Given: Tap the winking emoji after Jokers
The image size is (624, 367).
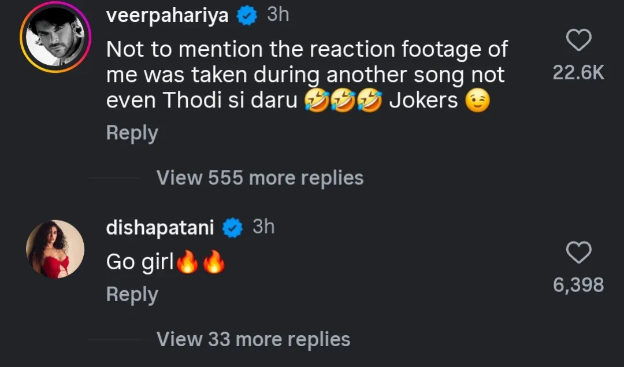Looking at the screenshot, I should [x=477, y=101].
